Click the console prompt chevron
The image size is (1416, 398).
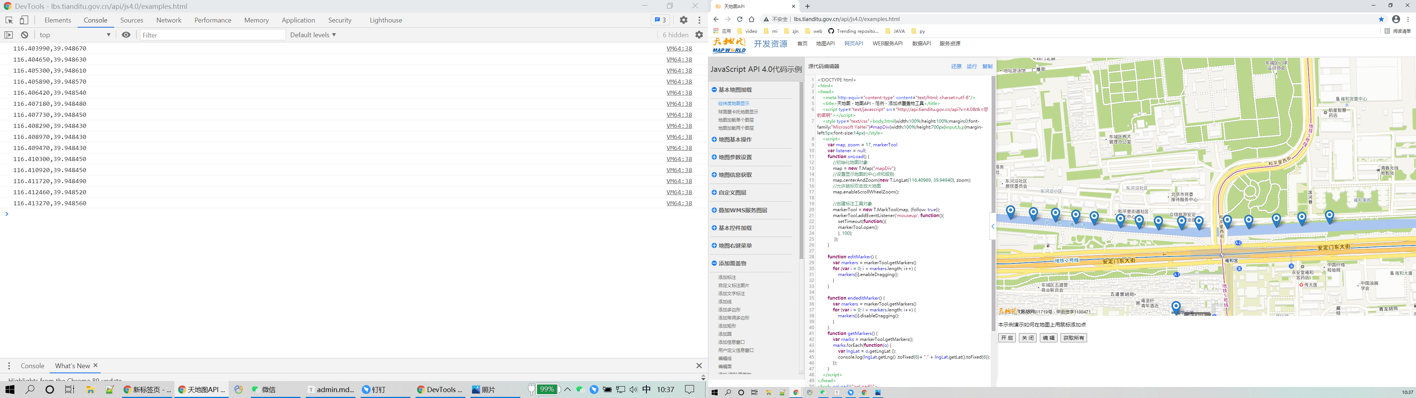point(7,214)
